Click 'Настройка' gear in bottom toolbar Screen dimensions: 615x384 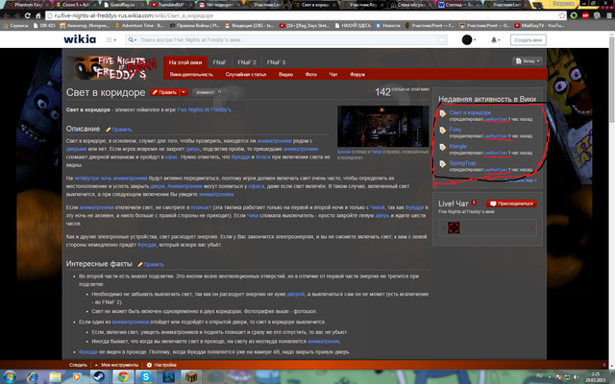pos(161,365)
